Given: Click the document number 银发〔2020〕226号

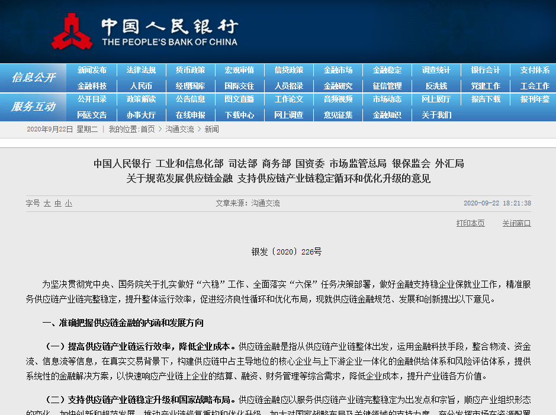Looking at the screenshot, I should pyautogui.click(x=287, y=252).
